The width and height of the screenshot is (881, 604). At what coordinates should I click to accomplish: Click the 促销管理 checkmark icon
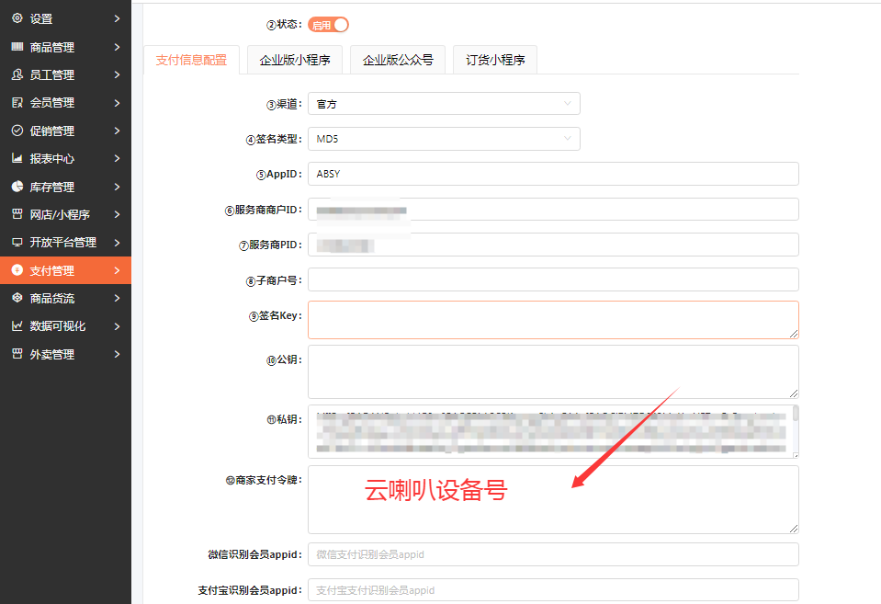point(17,131)
